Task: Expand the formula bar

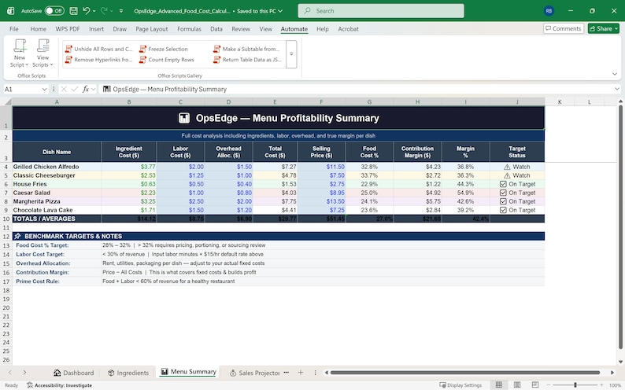Action: 616,89
